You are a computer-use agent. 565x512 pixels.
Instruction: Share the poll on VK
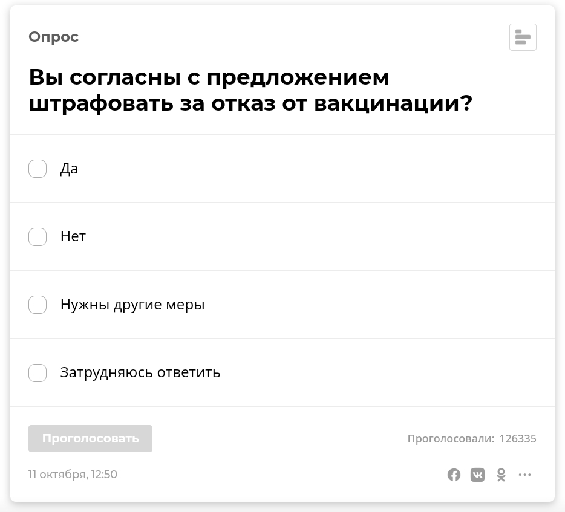click(x=477, y=475)
